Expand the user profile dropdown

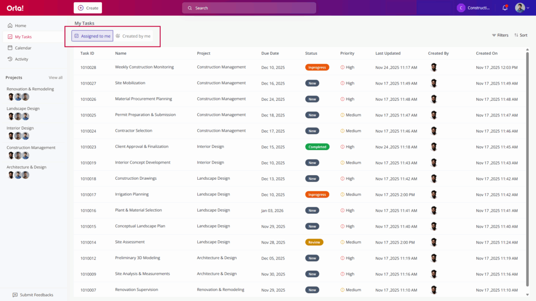(522, 8)
